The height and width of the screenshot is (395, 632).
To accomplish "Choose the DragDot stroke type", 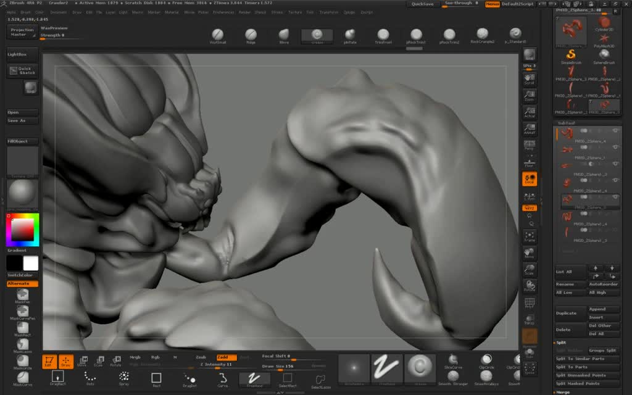I will coord(189,379).
